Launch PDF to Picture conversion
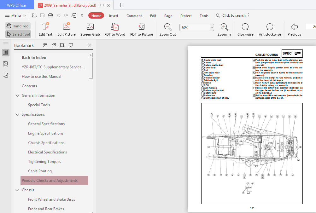The image size is (316, 213). pyautogui.click(x=142, y=29)
